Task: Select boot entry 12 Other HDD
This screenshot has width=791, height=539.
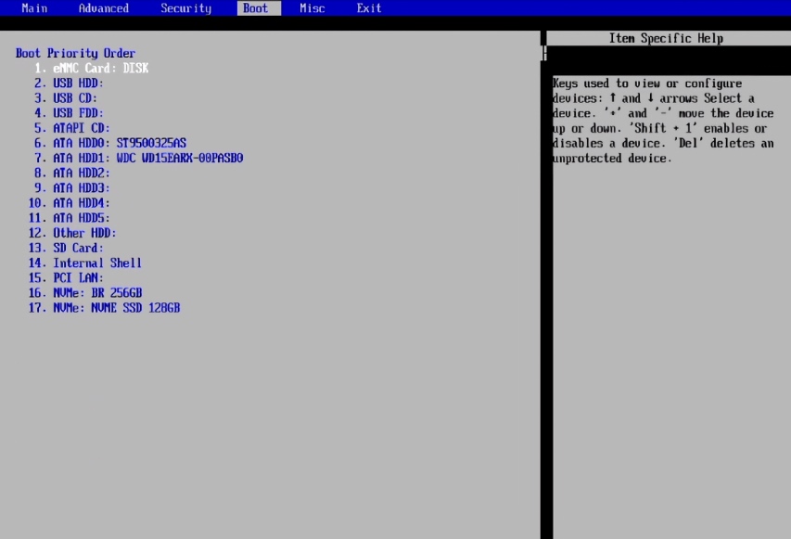Action: [72, 233]
